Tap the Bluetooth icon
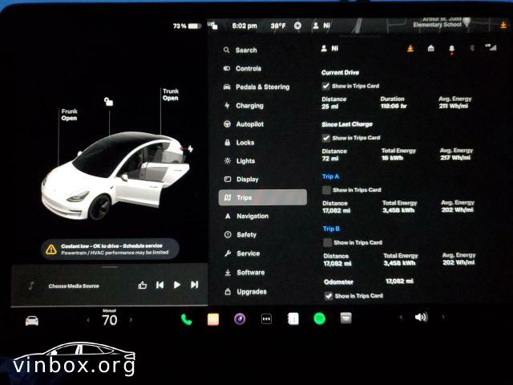This screenshot has height=385, width=513. [x=472, y=48]
